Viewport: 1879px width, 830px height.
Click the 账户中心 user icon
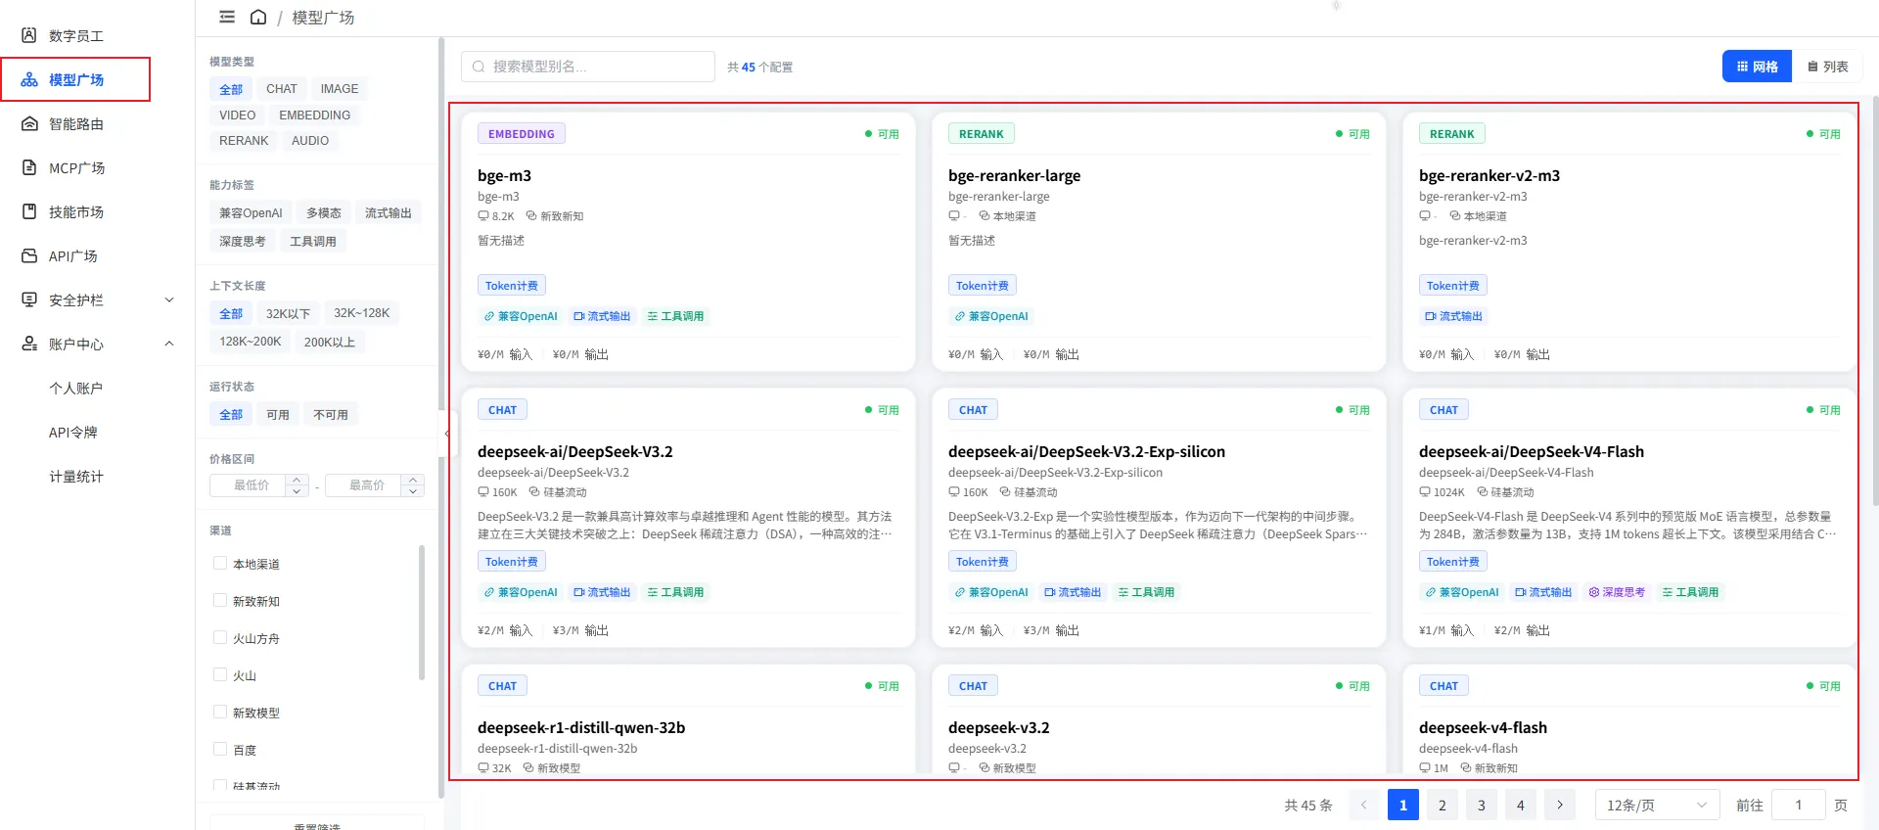click(x=29, y=344)
